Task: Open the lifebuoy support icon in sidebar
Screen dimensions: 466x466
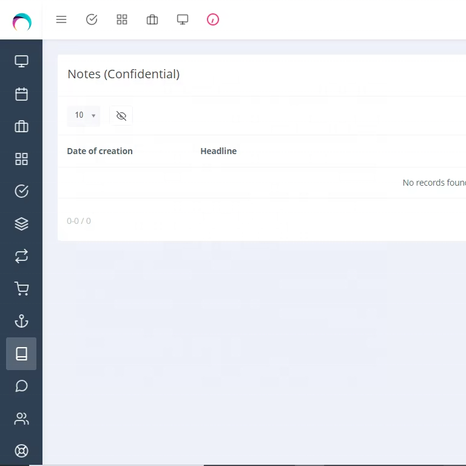Action: [x=21, y=451]
